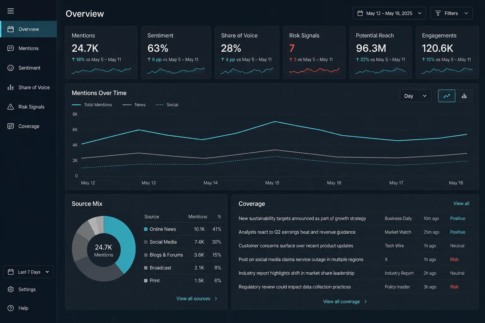Click the Blogs & Forums color swatch

click(146, 255)
